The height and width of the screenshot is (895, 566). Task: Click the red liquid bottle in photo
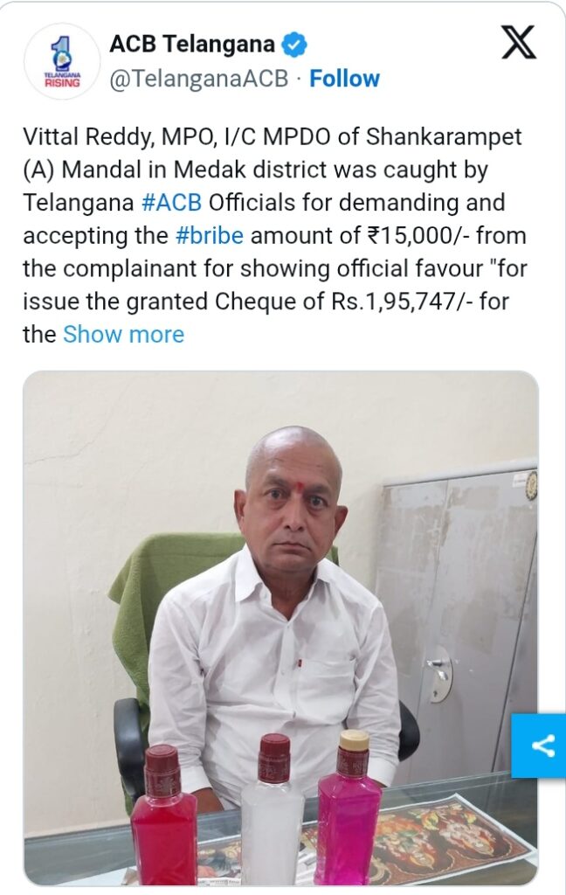[163, 815]
